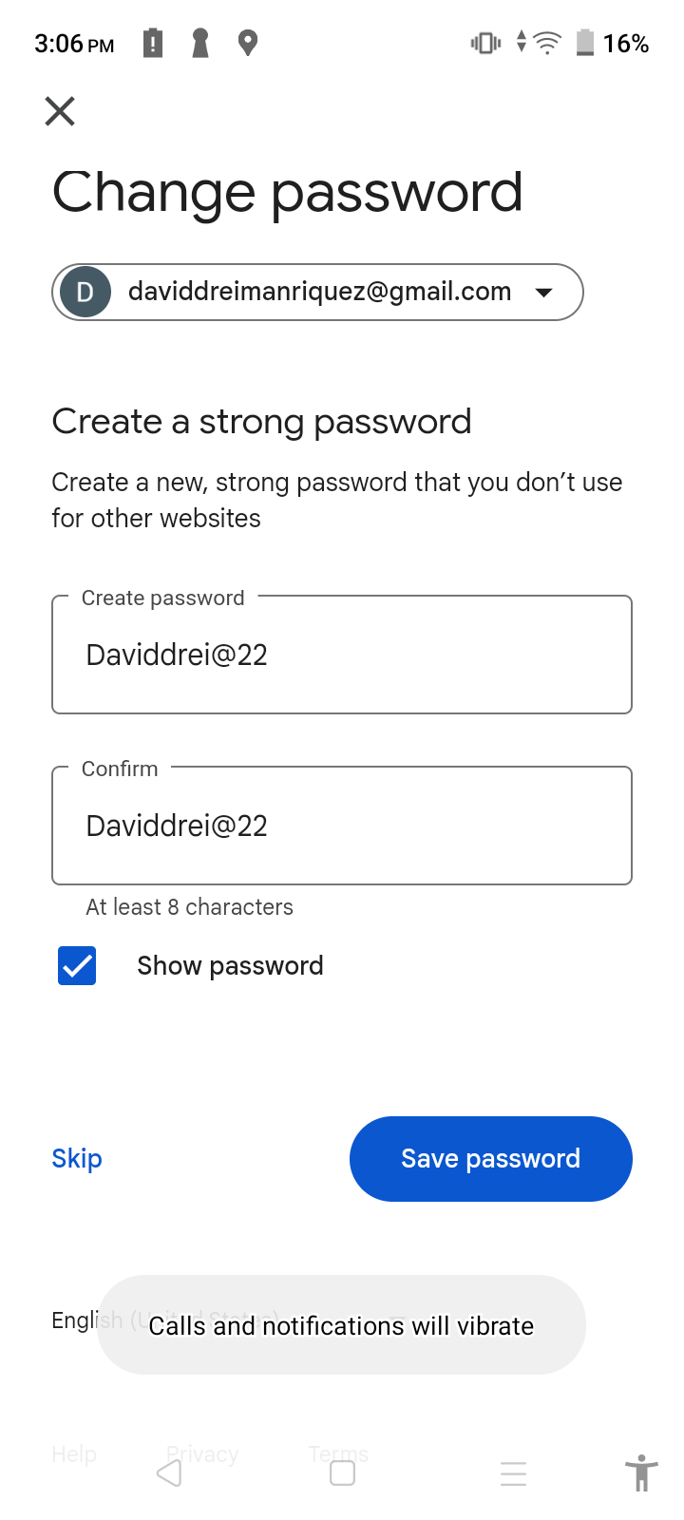
Task: Dismiss the 'Calls and notifications will vibrate' toast
Action: tap(341, 1325)
